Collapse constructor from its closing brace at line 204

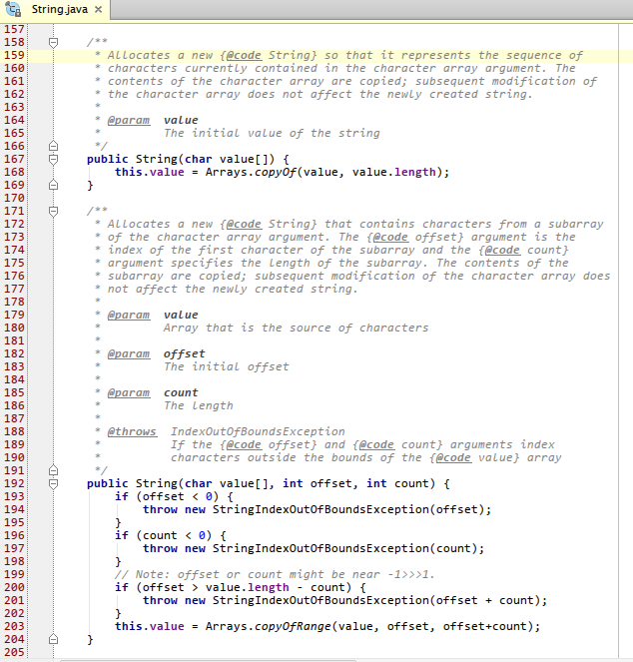(53, 639)
